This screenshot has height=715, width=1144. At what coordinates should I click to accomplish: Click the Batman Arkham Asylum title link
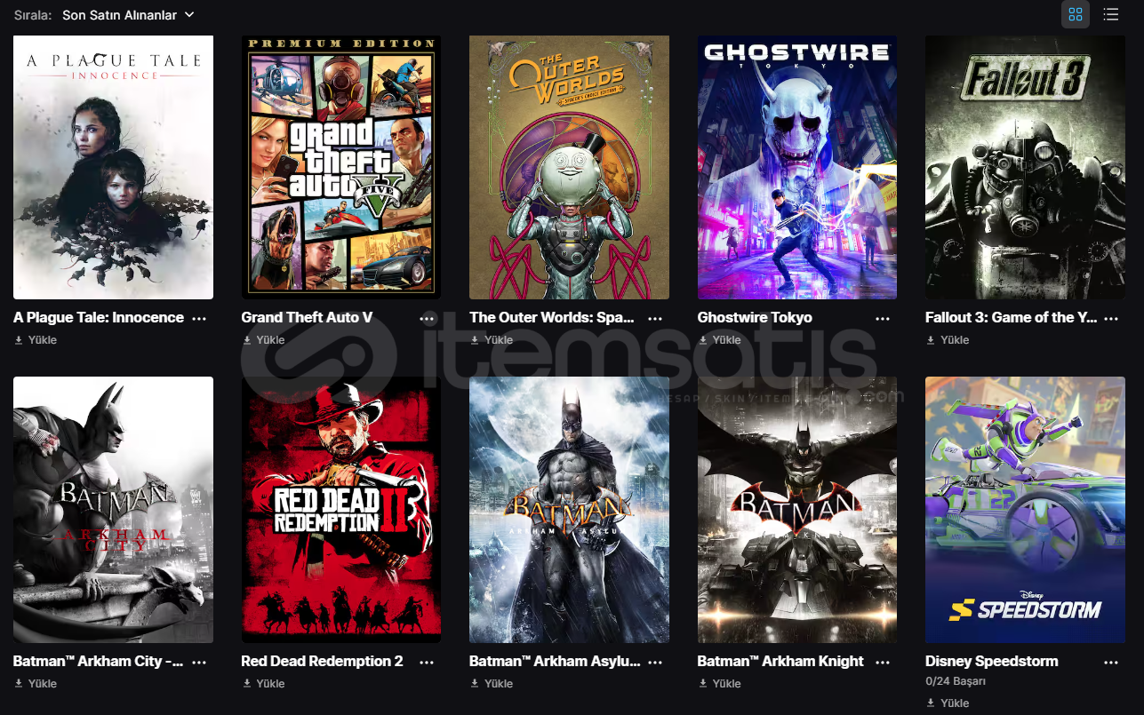555,662
